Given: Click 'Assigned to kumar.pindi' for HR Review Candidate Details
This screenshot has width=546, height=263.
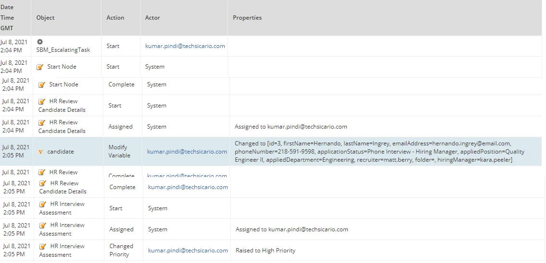Looking at the screenshot, I should 291,127.
